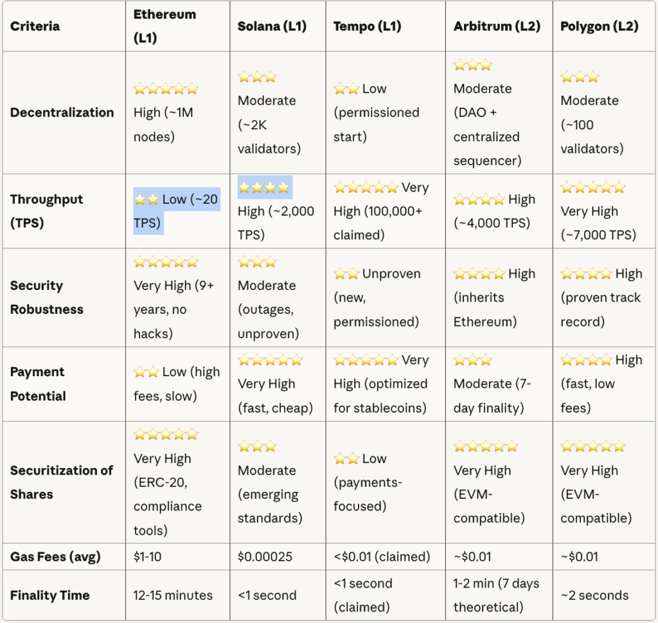The width and height of the screenshot is (658, 623).
Task: Click 'Unproven (new, permissioned)' text
Action: (x=377, y=297)
